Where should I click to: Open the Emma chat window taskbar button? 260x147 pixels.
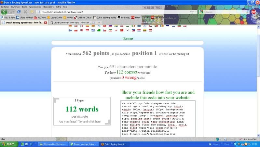click(x=83, y=144)
